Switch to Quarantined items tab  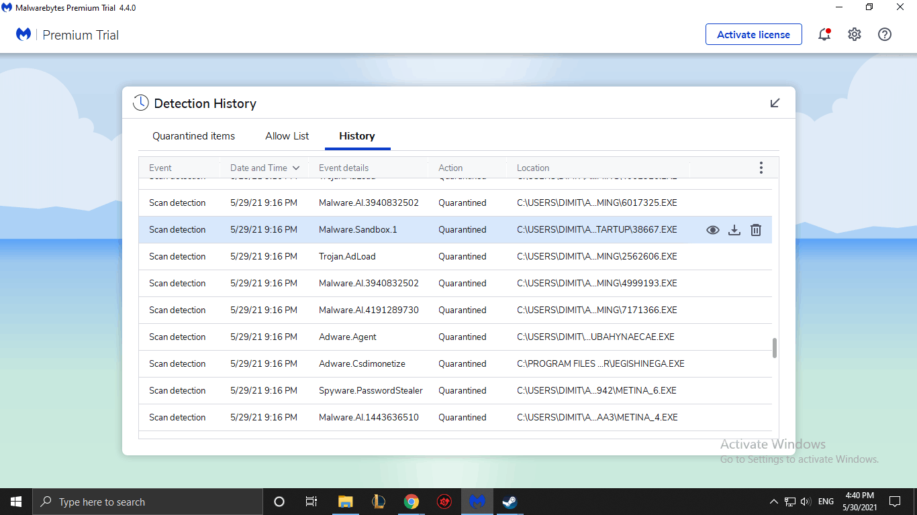coord(193,136)
